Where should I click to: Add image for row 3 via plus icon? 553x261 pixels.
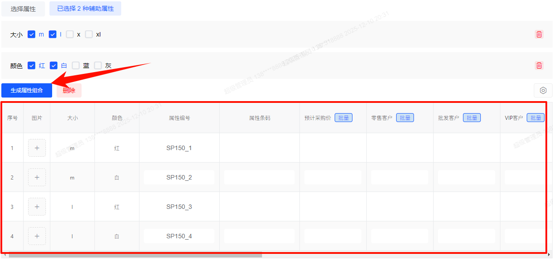(37, 207)
